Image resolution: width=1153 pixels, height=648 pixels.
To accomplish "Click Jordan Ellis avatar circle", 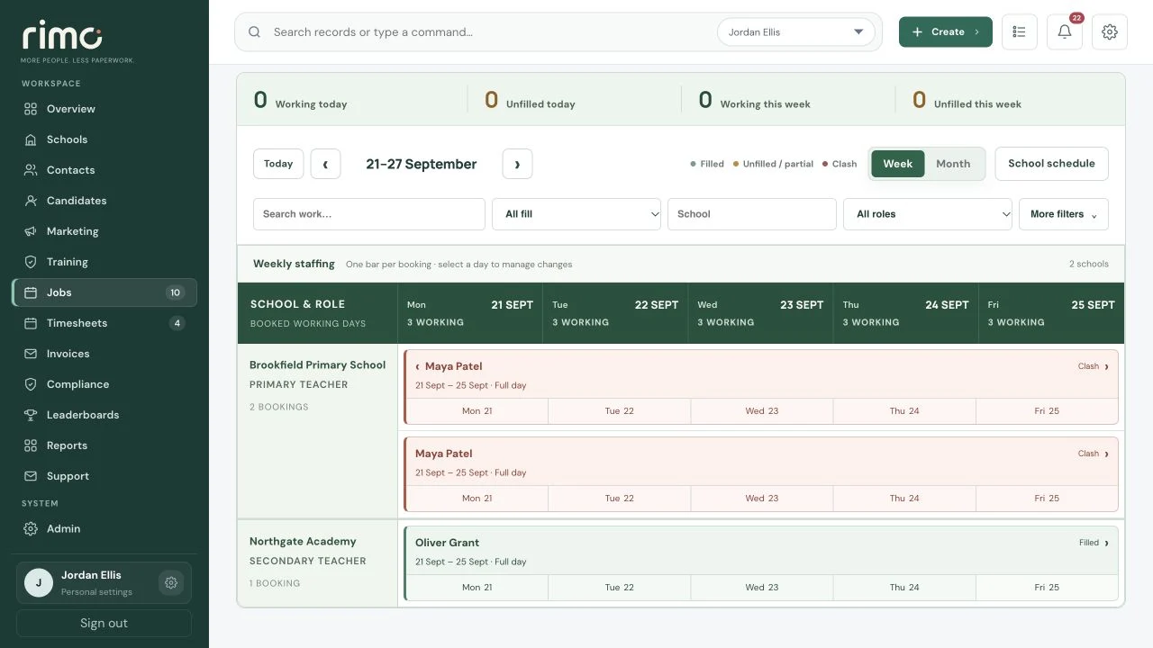I will (x=39, y=583).
